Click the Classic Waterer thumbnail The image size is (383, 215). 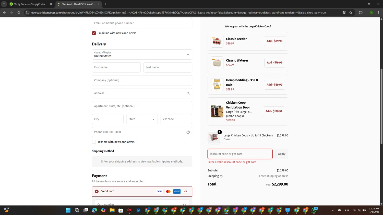[x=217, y=63]
